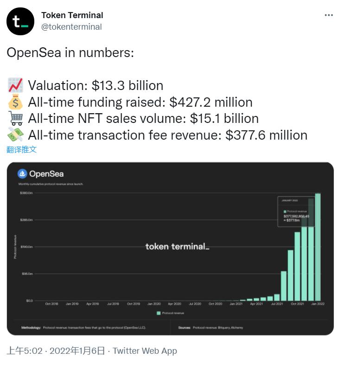Click the shopping cart emoji
343x365 pixels.
[x=15, y=119]
